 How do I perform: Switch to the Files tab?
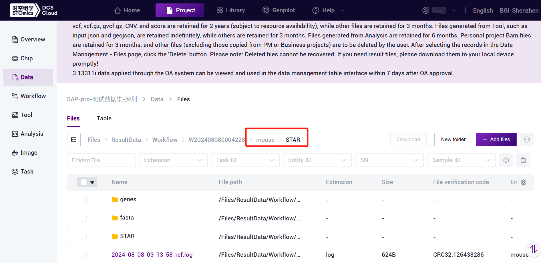tap(73, 118)
